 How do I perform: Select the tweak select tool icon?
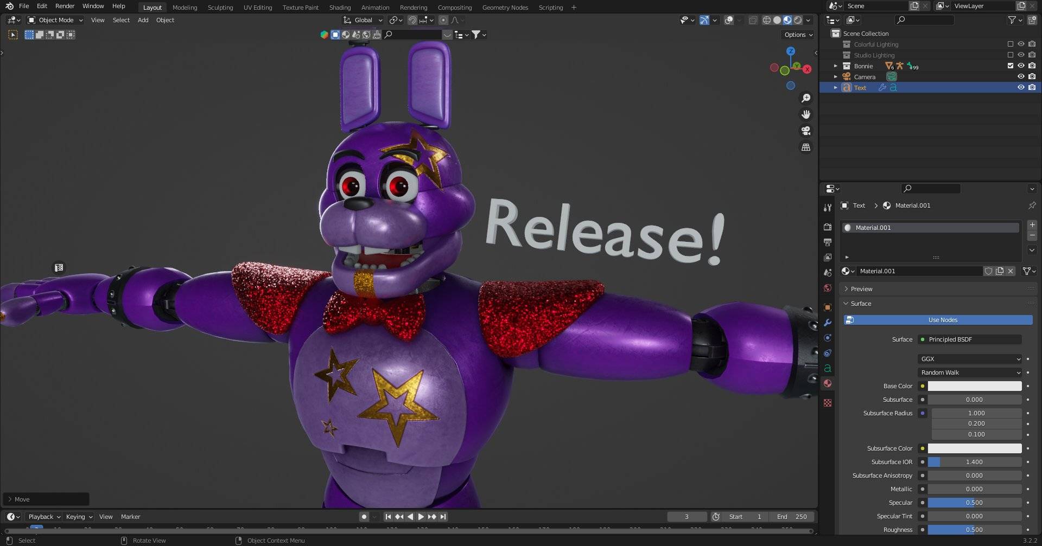pyautogui.click(x=13, y=35)
